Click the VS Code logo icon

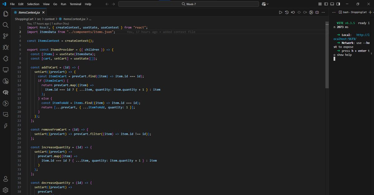(x=5, y=4)
